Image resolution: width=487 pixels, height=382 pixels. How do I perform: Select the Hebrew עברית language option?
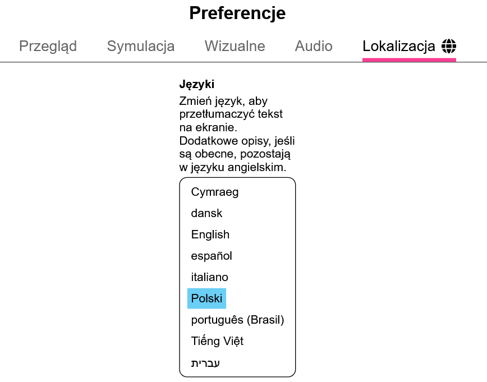(205, 363)
